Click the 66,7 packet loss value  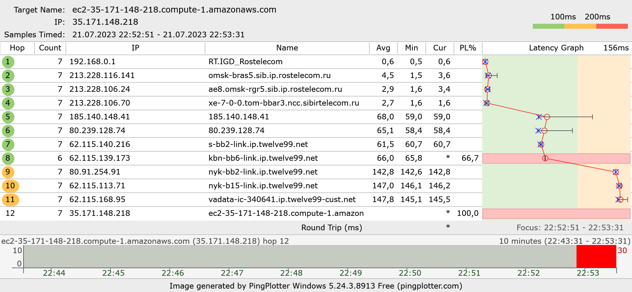(470, 158)
